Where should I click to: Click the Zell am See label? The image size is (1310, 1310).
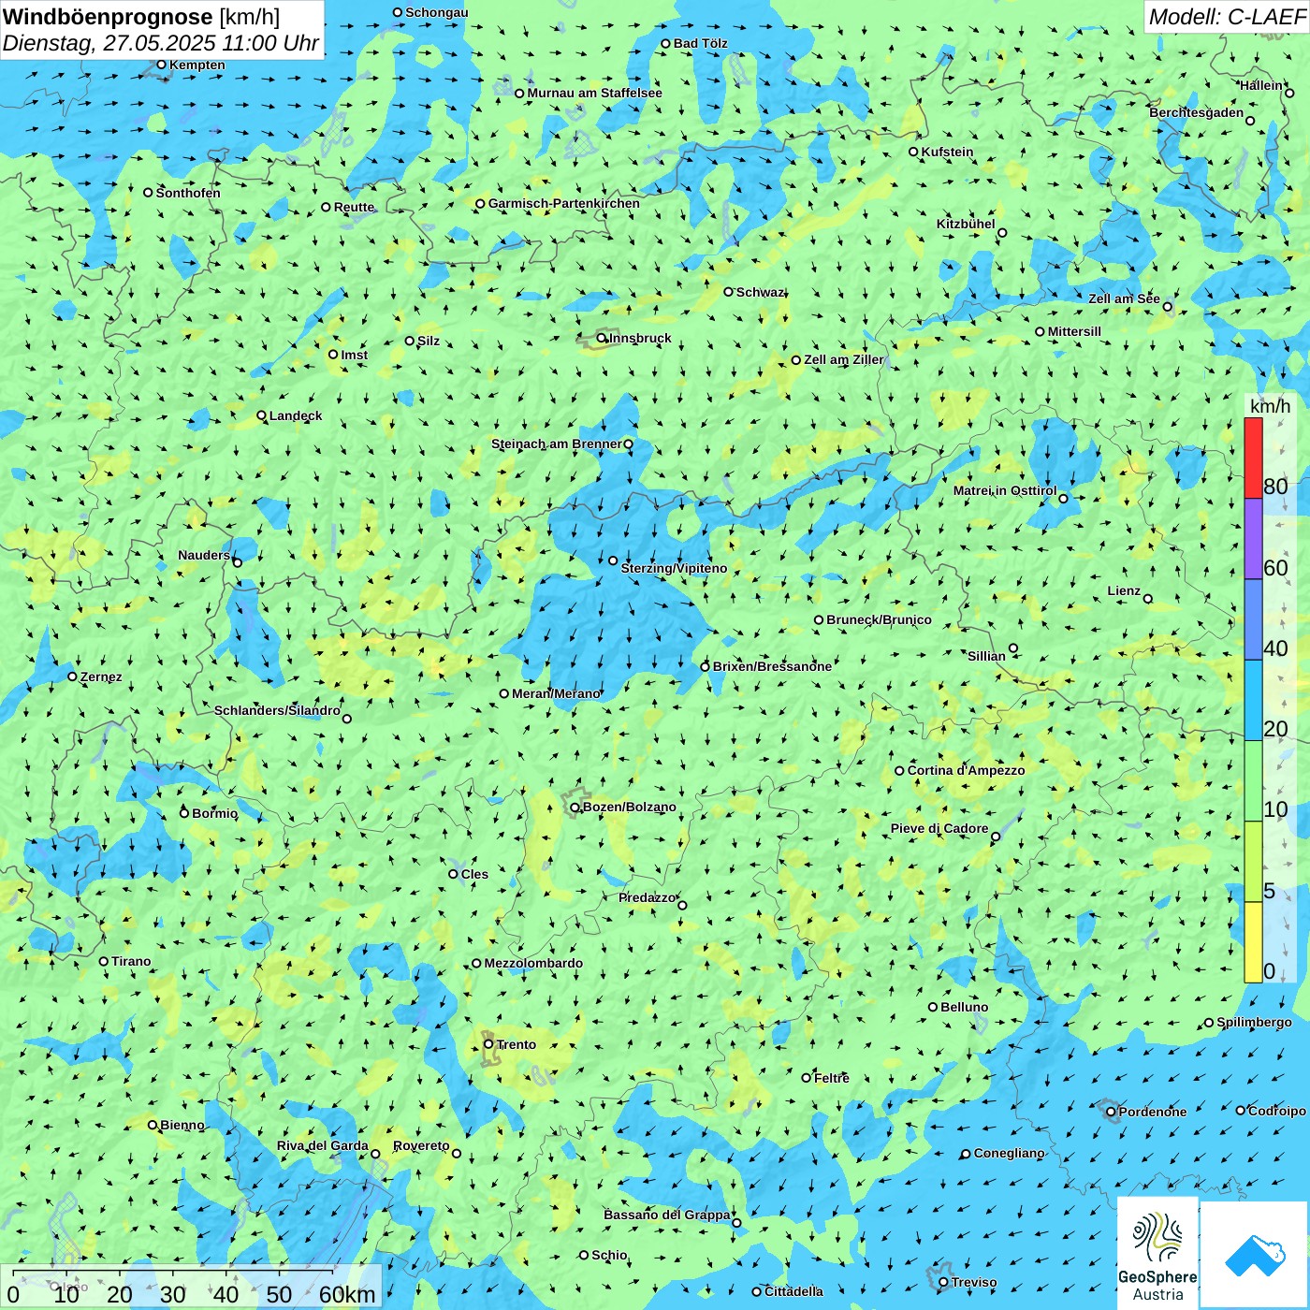click(1124, 298)
